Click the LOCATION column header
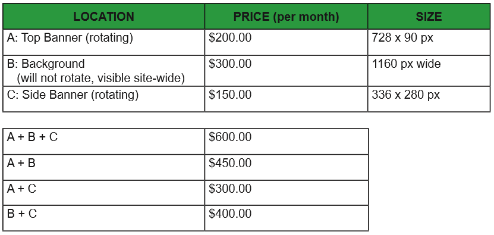The height and width of the screenshot is (235, 494). pos(103,17)
